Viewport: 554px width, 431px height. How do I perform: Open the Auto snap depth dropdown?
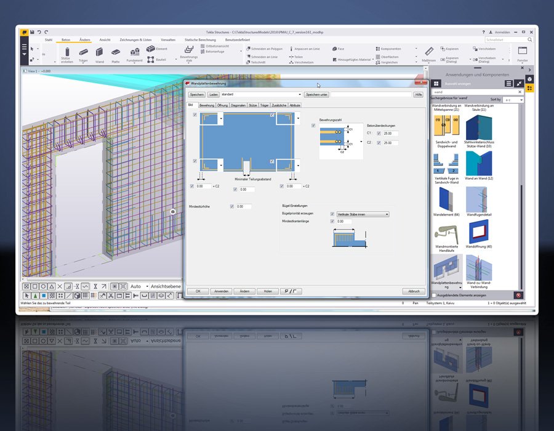click(x=139, y=286)
